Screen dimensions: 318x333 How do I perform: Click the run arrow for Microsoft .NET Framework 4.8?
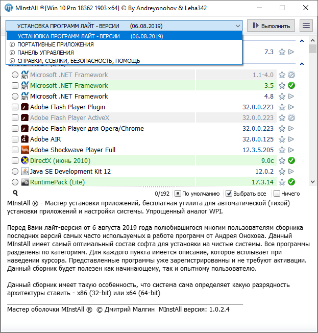coord(291,97)
